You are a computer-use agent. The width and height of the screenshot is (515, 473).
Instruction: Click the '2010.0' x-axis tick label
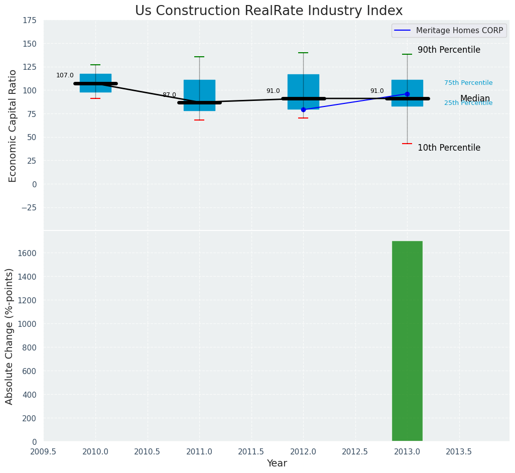point(95,452)
